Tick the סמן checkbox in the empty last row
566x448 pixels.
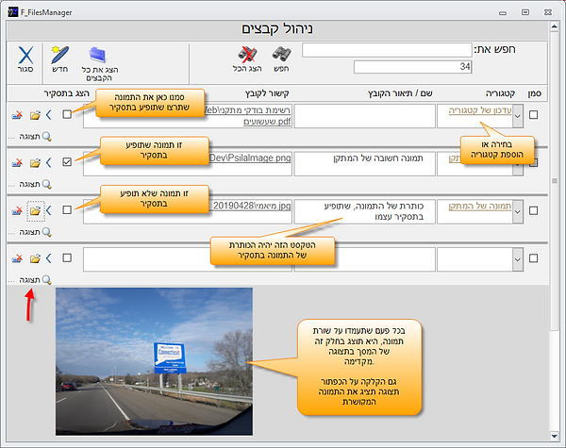point(534,258)
